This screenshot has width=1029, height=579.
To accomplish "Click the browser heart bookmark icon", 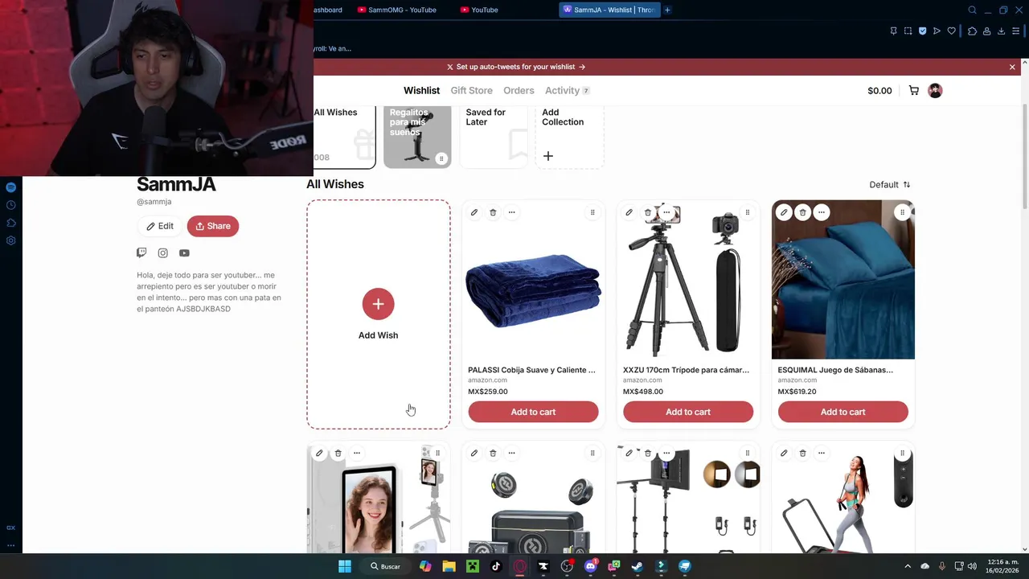I will point(952,31).
